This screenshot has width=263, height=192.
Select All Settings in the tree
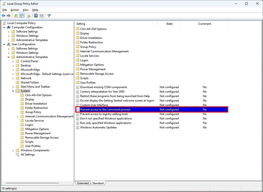[27, 154]
